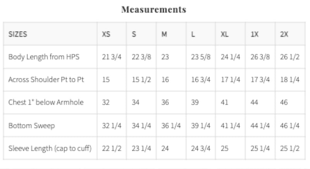Select the XL column header
Viewport: 310px width, 169px height.
[225, 34]
